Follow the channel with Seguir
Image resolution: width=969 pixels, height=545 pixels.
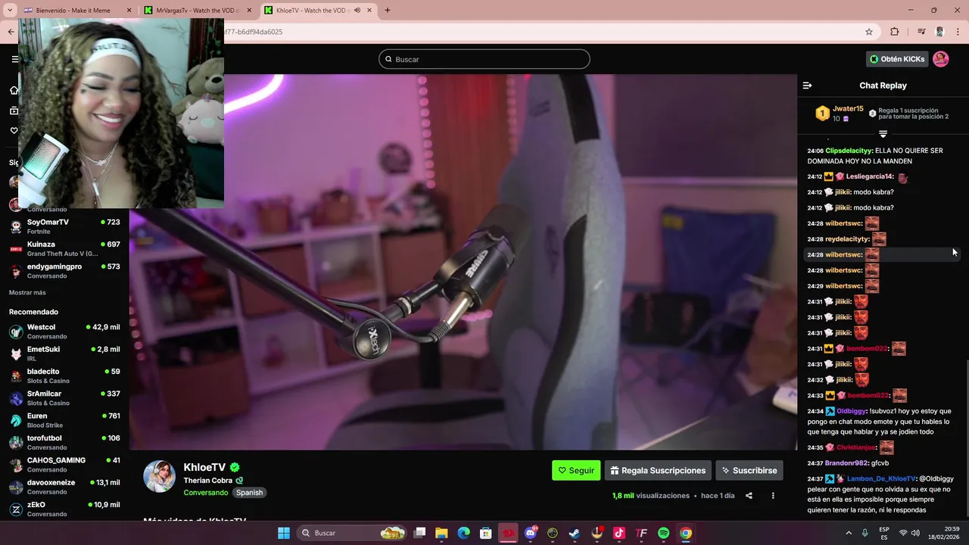click(576, 470)
